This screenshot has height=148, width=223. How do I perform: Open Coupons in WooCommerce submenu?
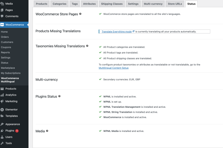(6, 47)
